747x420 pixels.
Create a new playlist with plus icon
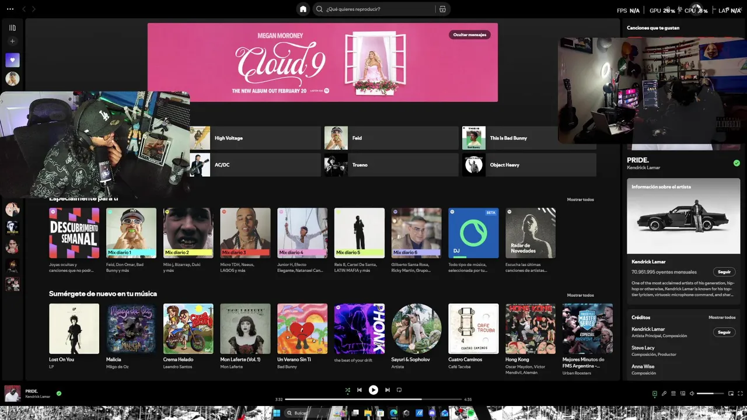(12, 41)
